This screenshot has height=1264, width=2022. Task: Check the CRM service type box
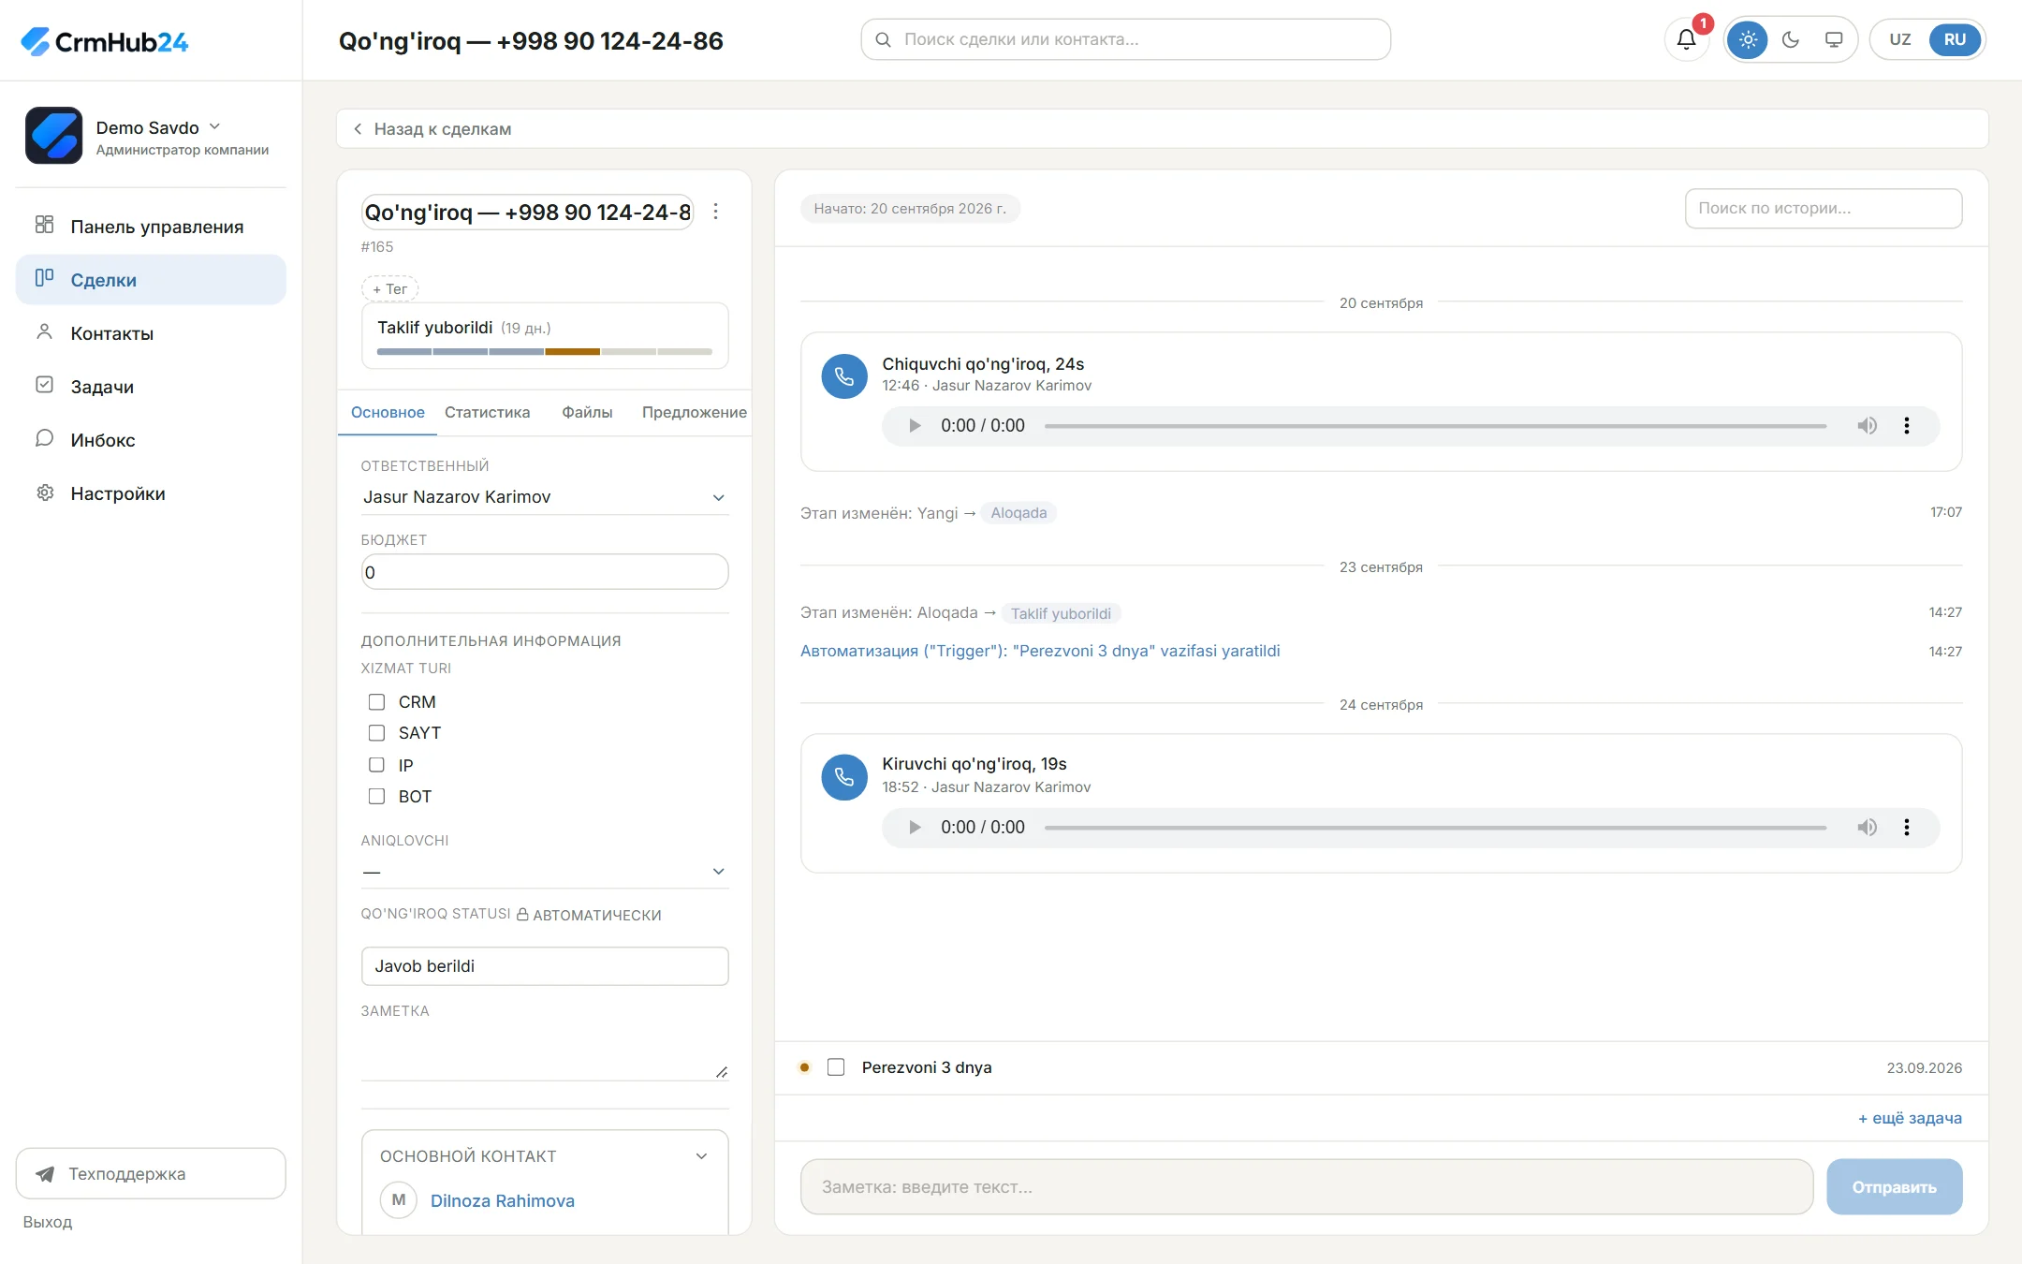point(376,702)
